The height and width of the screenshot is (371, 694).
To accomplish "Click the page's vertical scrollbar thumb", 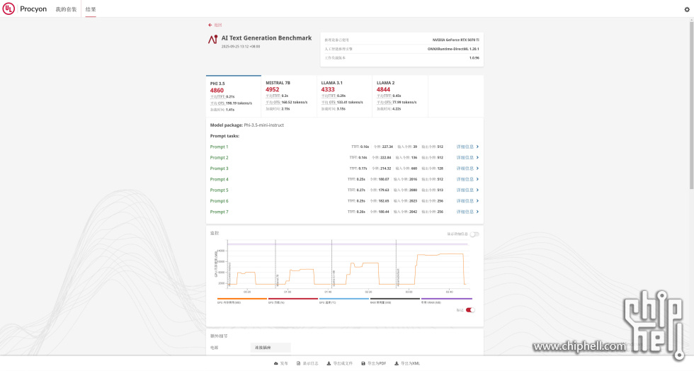I will [x=691, y=105].
